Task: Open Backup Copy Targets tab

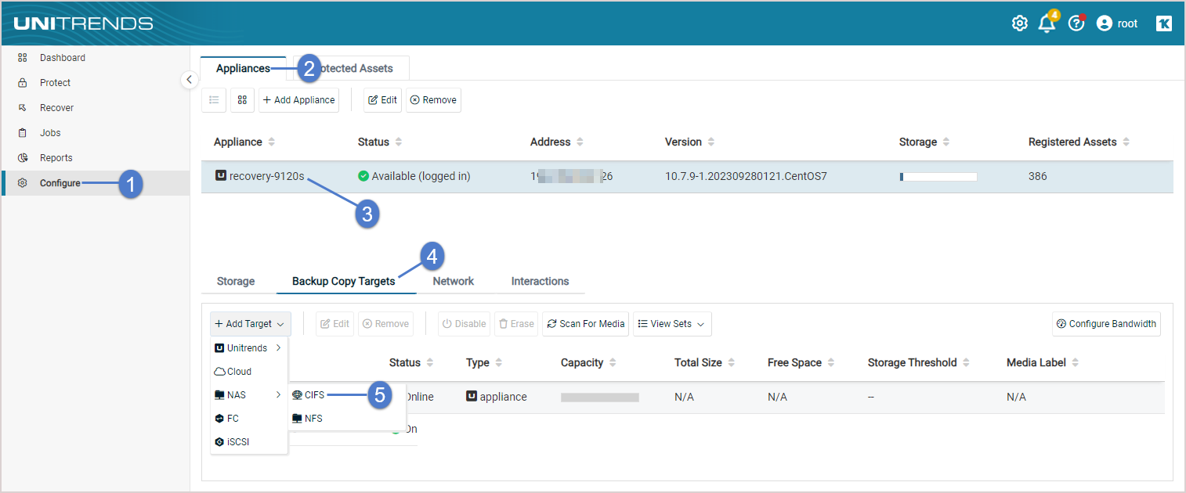Action: 344,281
